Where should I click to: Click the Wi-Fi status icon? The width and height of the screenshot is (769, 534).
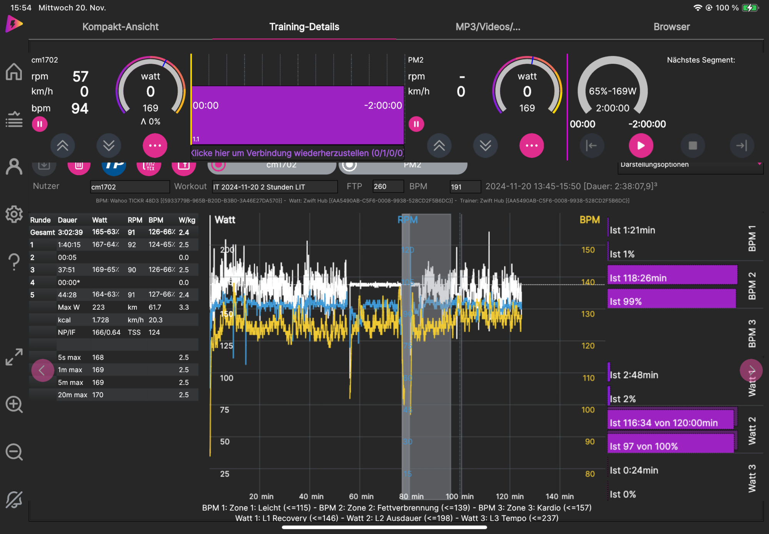click(697, 8)
